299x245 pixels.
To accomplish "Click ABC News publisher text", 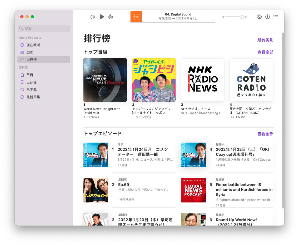I will pyautogui.click(x=91, y=117).
